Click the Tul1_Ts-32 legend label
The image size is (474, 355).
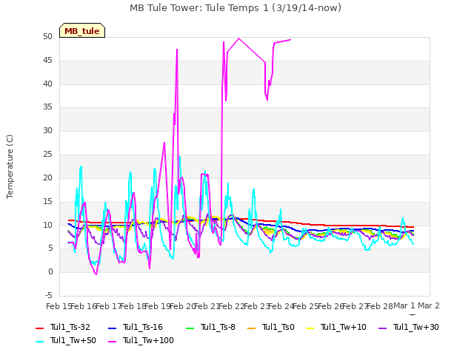70,327
